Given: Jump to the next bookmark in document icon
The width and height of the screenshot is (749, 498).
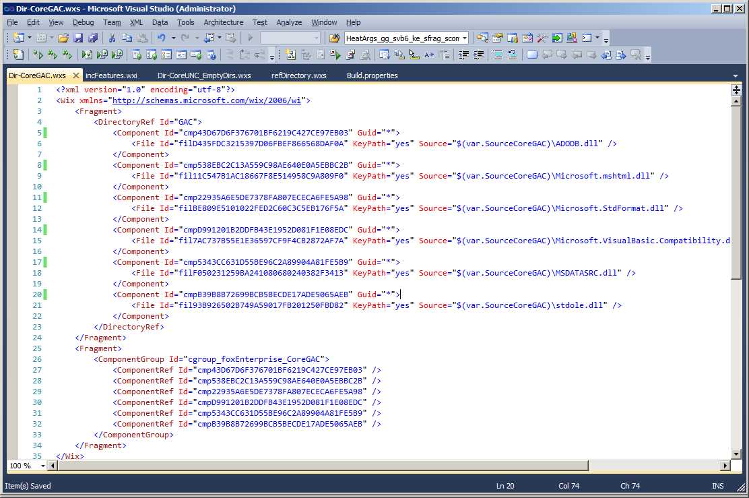Looking at the screenshot, I should [620, 55].
